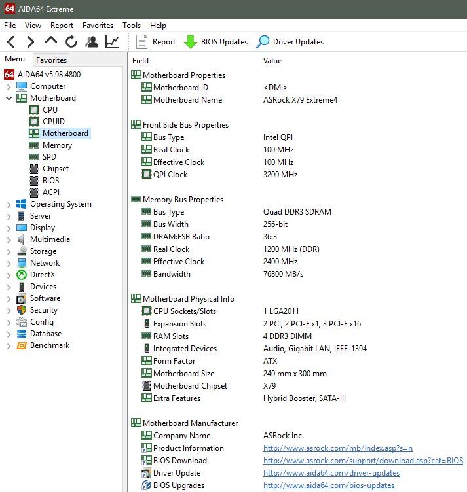Screen dimensions: 467x492
Task: Select CPU chip icon in tree
Action: [x=34, y=110]
